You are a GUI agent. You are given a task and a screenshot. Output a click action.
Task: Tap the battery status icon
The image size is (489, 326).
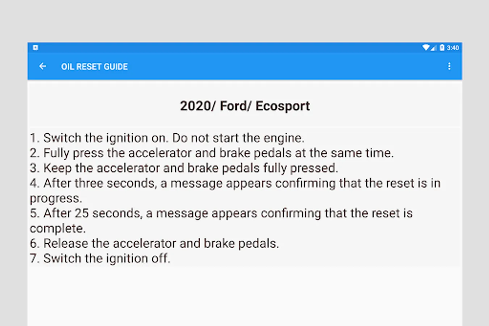click(x=442, y=47)
